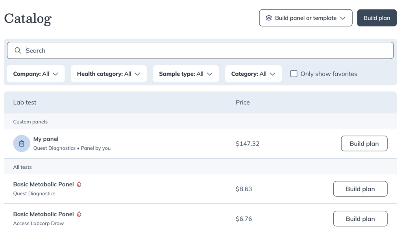The image size is (403, 233).
Task: Open the Category filter dropdown
Action: (x=253, y=74)
